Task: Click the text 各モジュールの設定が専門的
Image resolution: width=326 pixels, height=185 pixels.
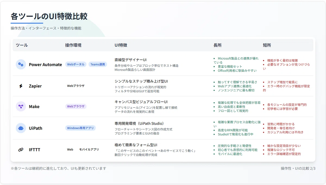Action: pos(287,105)
